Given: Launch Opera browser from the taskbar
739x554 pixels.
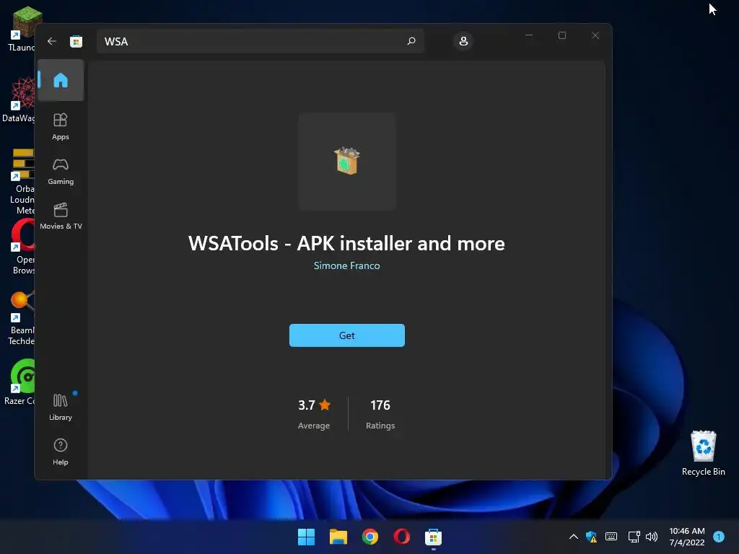Looking at the screenshot, I should [x=401, y=537].
